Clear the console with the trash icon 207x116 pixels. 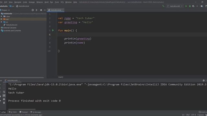[4, 103]
